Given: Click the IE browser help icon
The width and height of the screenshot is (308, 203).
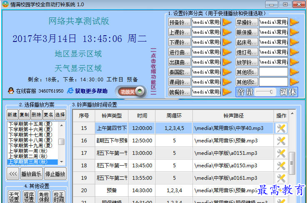Looking at the screenshot, I should 70,91.
